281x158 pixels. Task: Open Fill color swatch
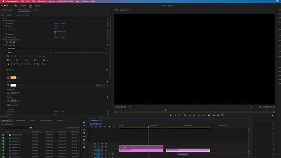[13, 78]
